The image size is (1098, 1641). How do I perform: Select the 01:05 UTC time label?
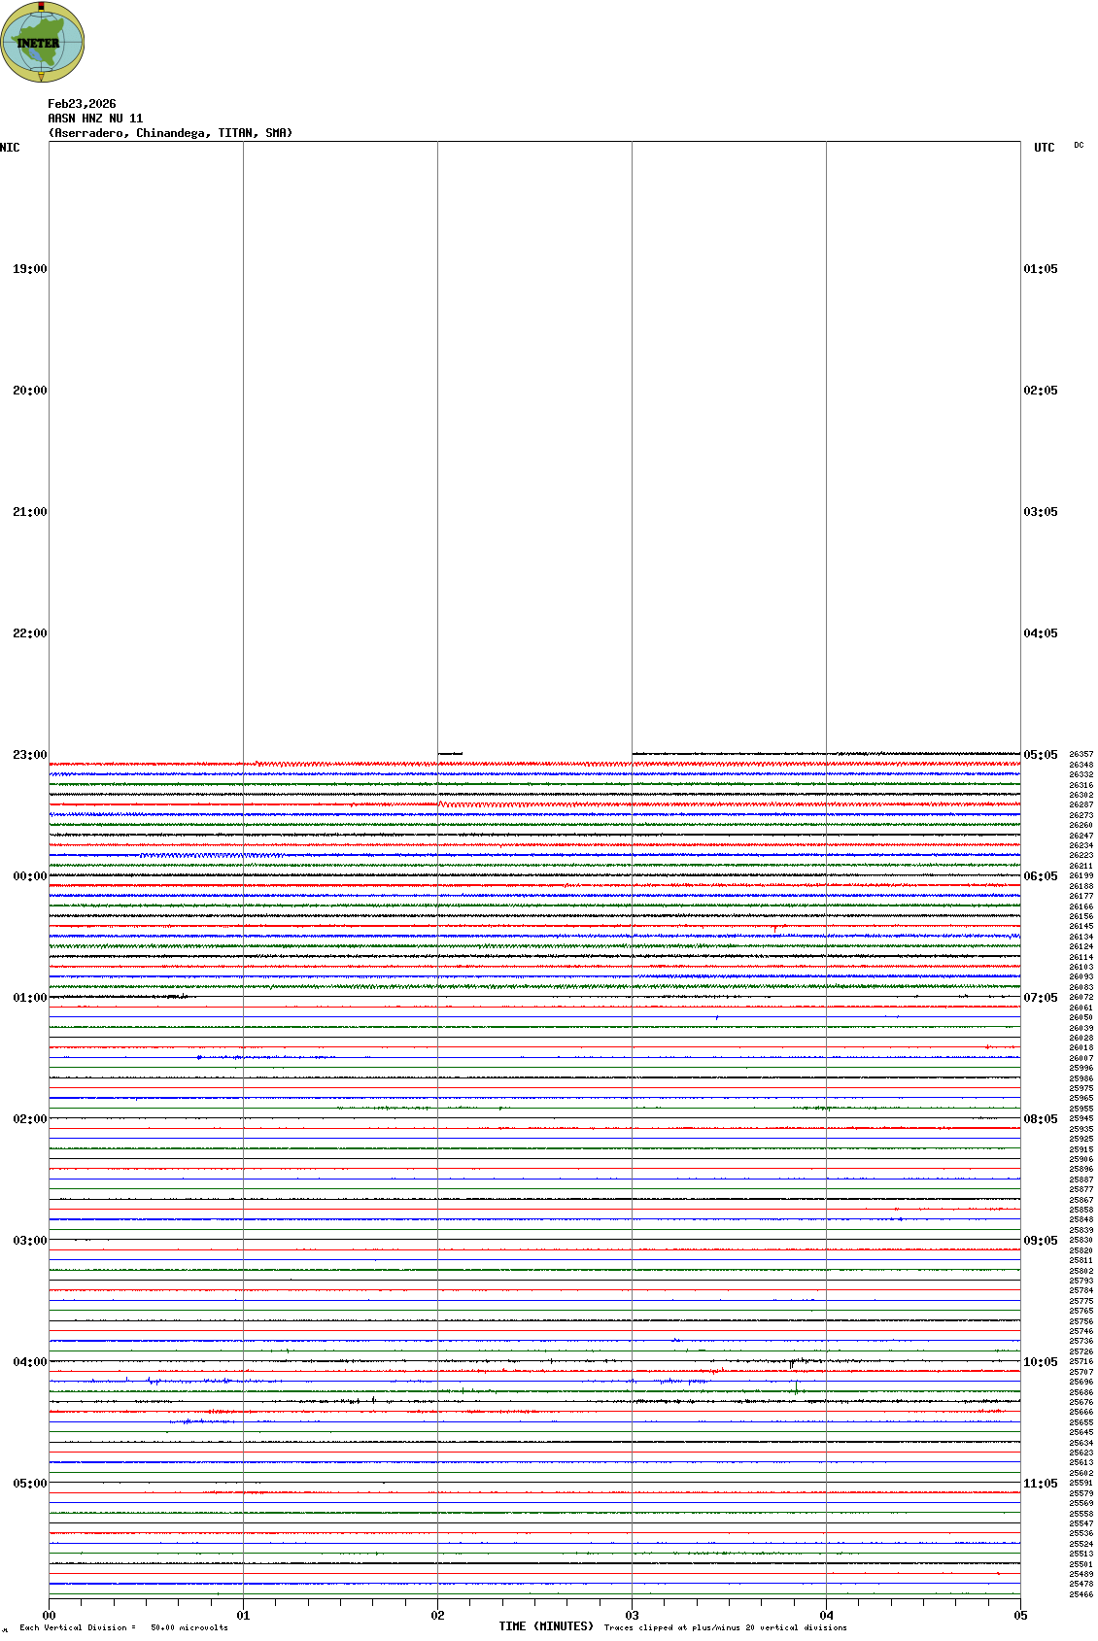coord(1040,269)
